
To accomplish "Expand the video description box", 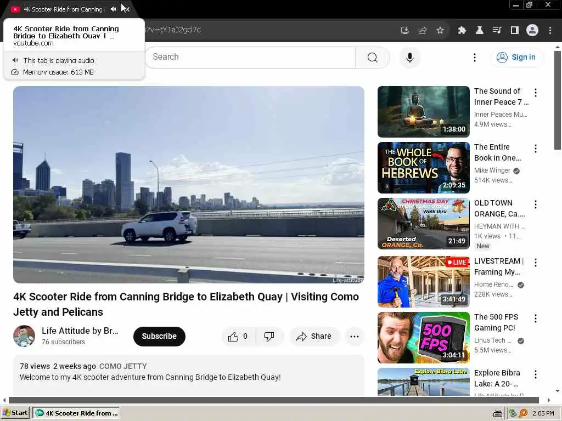I will (x=189, y=375).
